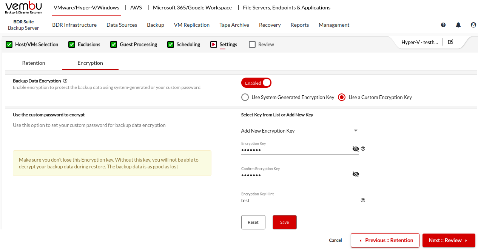Open the user account profile icon
The height and width of the screenshot is (249, 478).
click(x=473, y=25)
